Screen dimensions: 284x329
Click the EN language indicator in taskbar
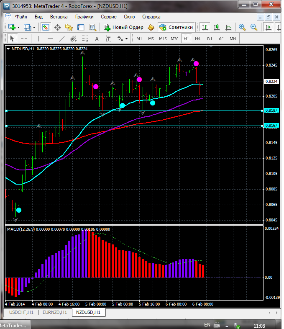click(x=207, y=325)
